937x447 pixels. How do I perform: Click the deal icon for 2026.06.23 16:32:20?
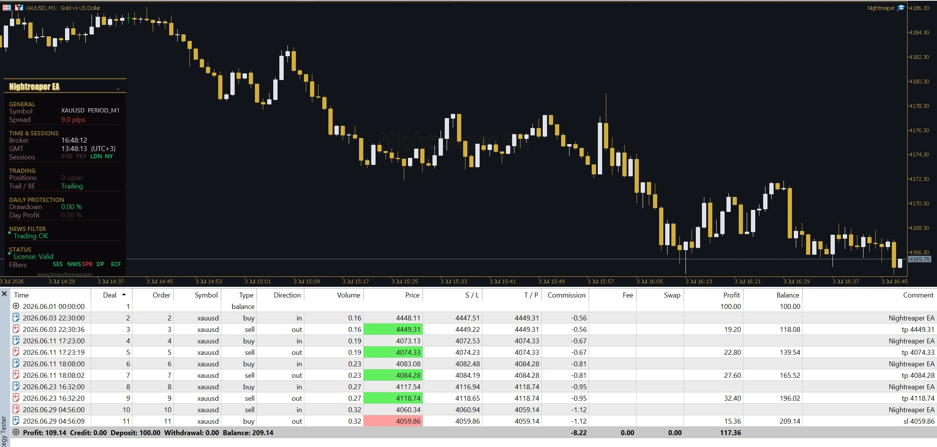[x=16, y=398]
